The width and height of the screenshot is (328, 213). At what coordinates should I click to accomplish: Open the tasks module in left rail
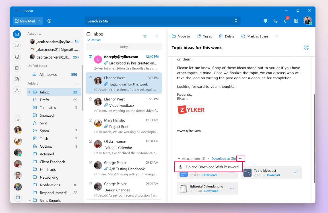[x=17, y=68]
